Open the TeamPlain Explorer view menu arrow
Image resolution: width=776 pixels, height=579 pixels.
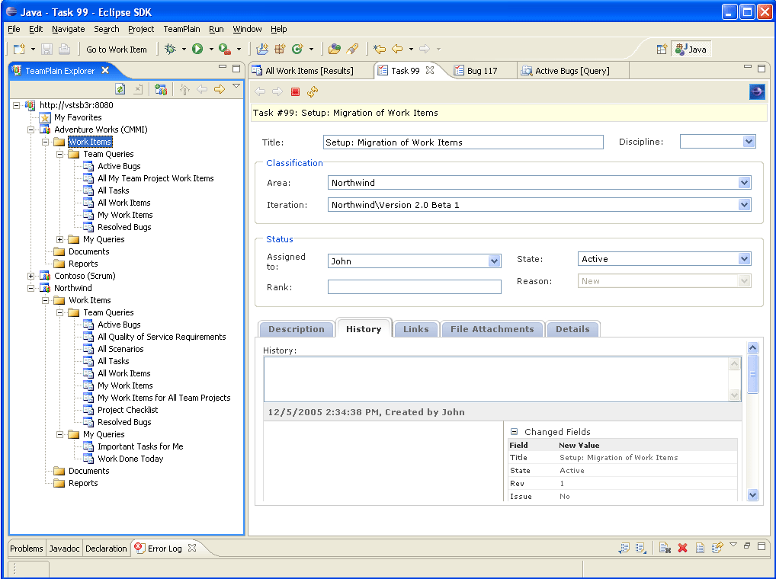[x=236, y=87]
